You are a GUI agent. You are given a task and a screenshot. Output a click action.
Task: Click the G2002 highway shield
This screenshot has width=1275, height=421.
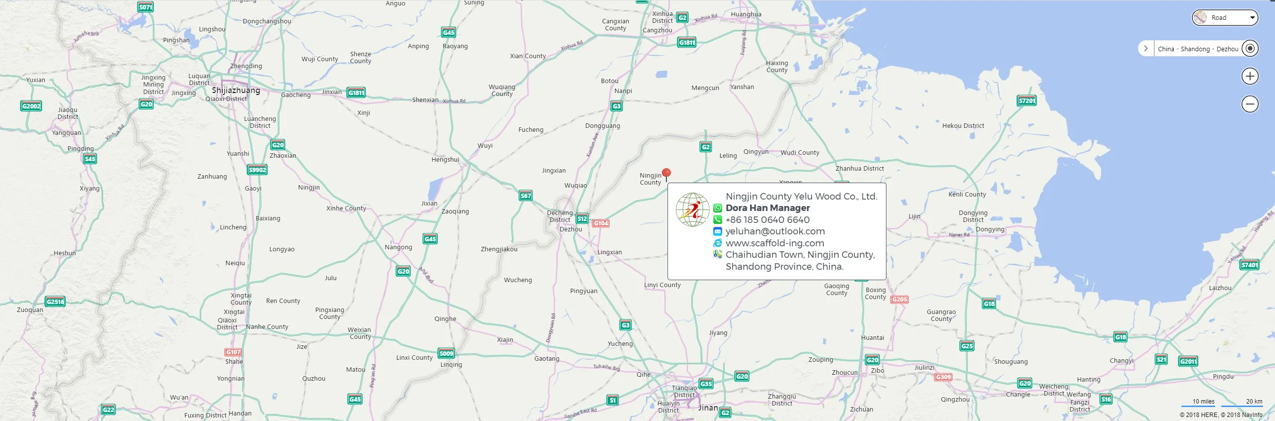click(x=31, y=106)
